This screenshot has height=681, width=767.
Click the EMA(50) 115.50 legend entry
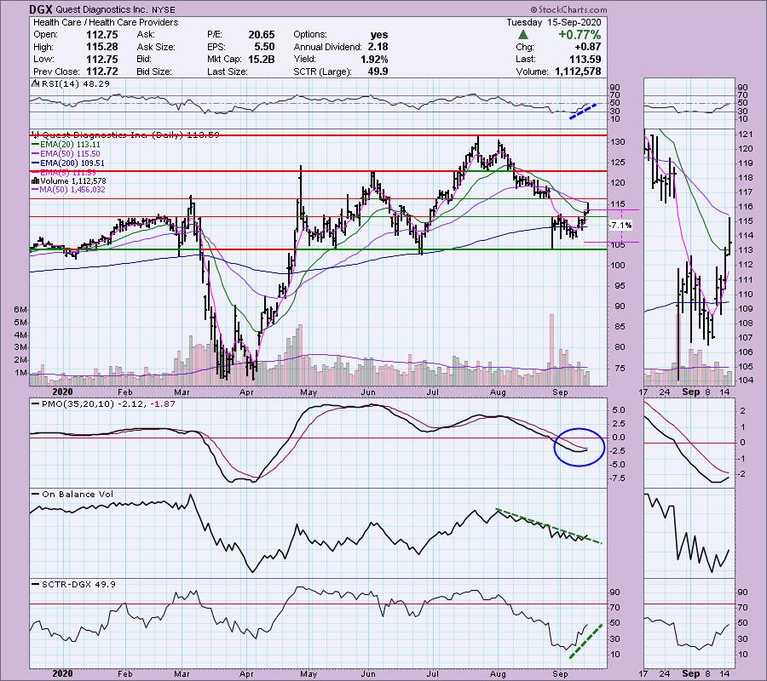click(x=70, y=154)
